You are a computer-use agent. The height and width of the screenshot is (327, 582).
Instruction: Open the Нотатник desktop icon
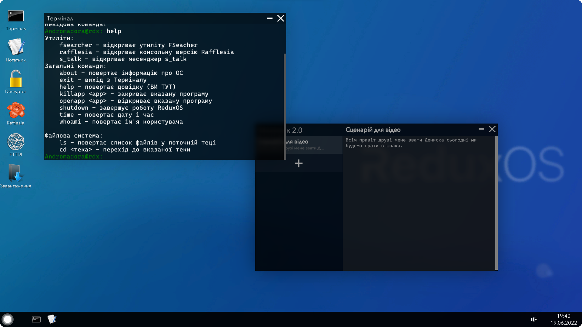point(16,47)
